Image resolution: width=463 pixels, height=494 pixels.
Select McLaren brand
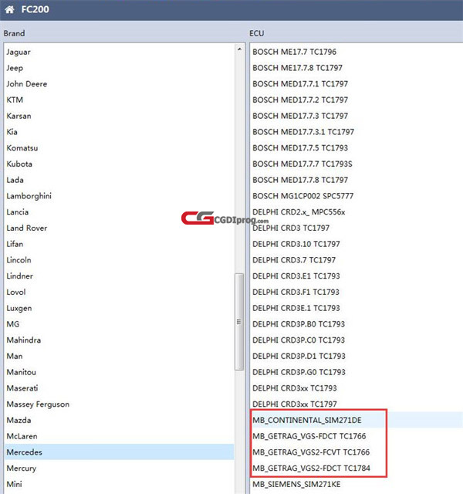pyautogui.click(x=22, y=437)
